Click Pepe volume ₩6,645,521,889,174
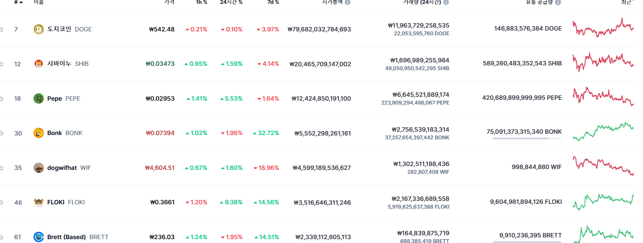The height and width of the screenshot is (243, 643). click(x=421, y=95)
